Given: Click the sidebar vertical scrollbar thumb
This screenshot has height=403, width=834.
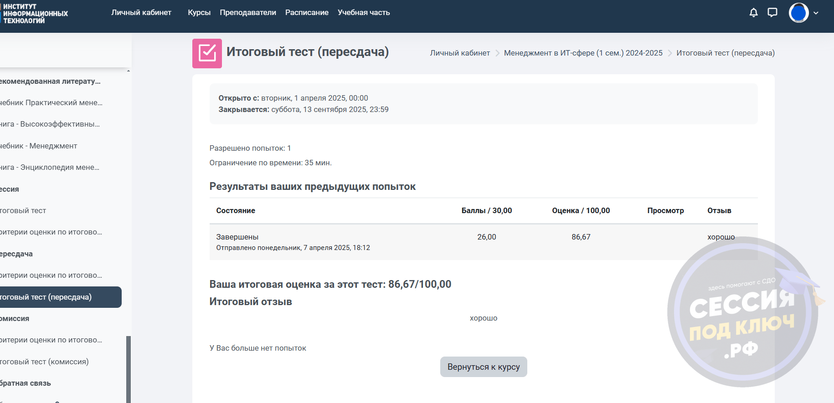Looking at the screenshot, I should click(129, 369).
